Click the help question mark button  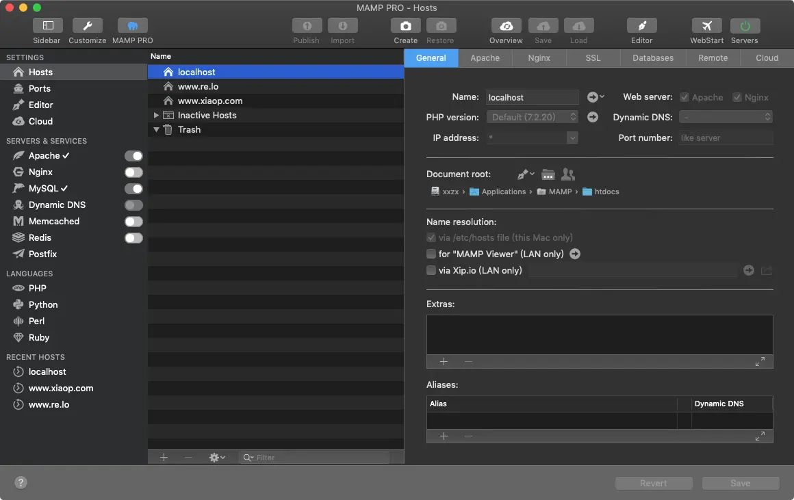(x=21, y=482)
